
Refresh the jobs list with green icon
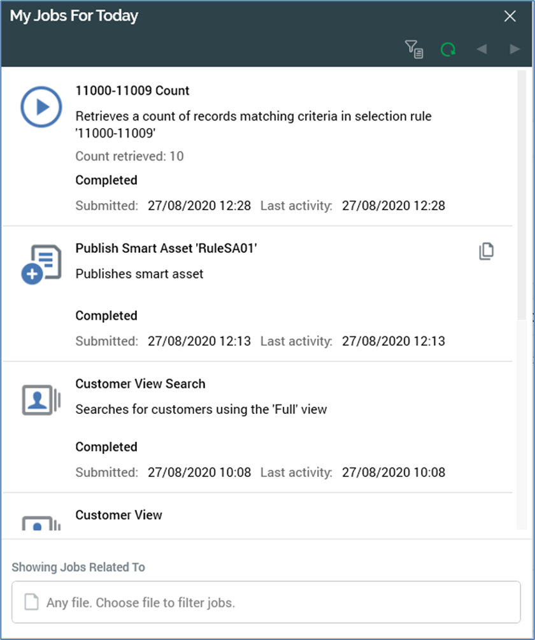click(x=448, y=49)
